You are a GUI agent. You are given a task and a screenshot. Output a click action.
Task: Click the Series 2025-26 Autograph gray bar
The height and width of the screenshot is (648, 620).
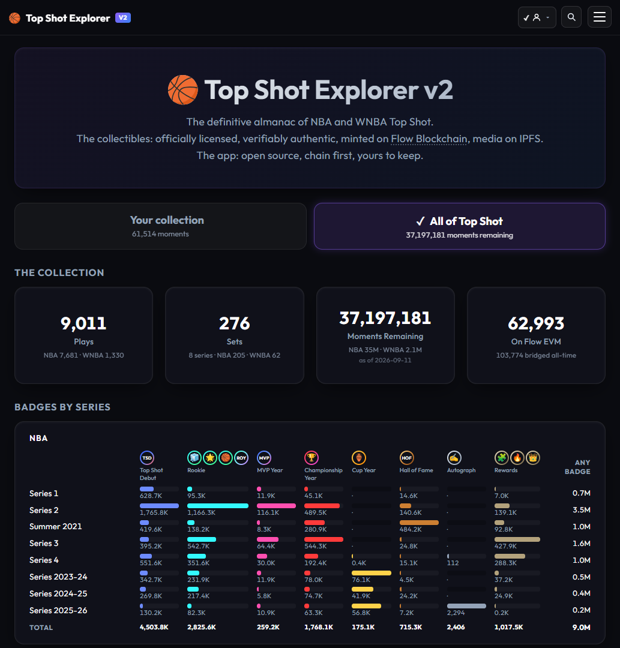tap(467, 606)
